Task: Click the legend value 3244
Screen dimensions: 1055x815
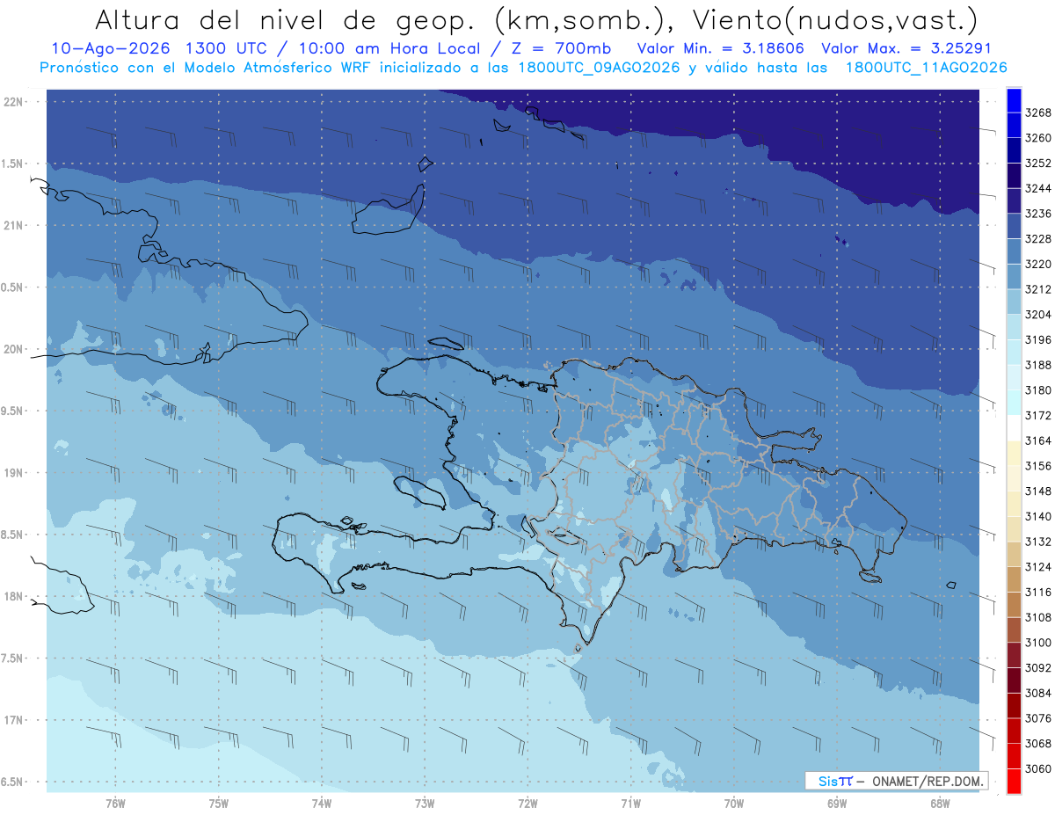Action: point(1038,188)
